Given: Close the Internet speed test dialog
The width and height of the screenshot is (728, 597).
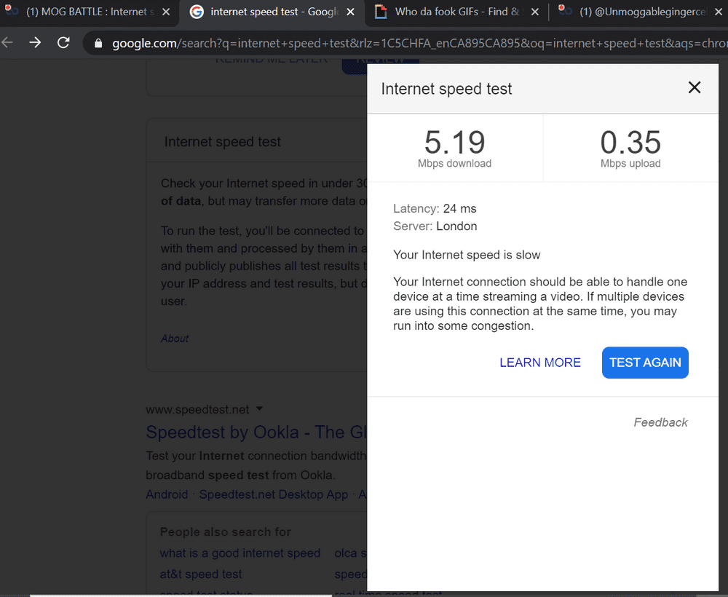Looking at the screenshot, I should (694, 87).
